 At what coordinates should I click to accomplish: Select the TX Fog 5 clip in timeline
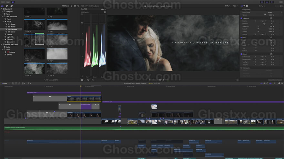84,98
